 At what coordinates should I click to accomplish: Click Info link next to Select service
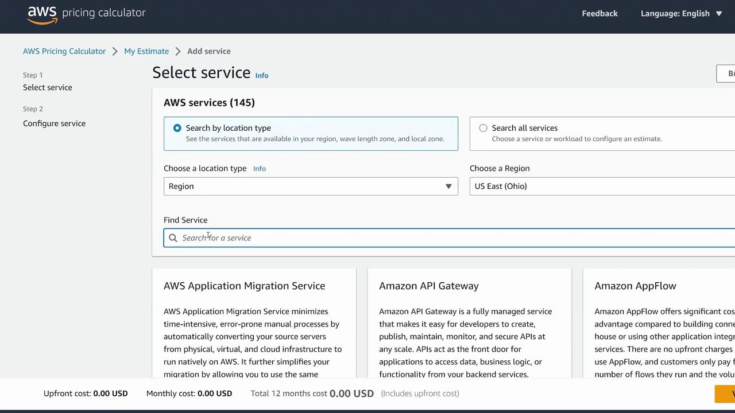click(x=262, y=76)
